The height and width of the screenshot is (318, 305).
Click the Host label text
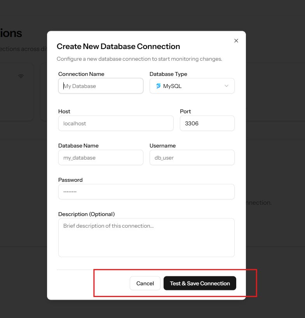pos(64,111)
